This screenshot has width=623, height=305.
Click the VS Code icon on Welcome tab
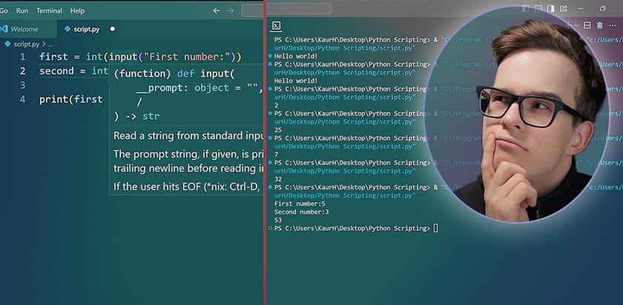(4, 29)
